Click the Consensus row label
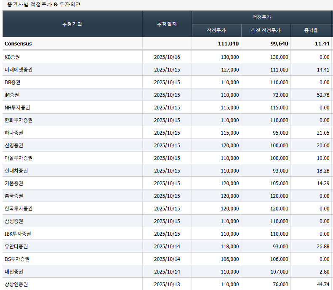333x290 pixels. tap(18, 44)
